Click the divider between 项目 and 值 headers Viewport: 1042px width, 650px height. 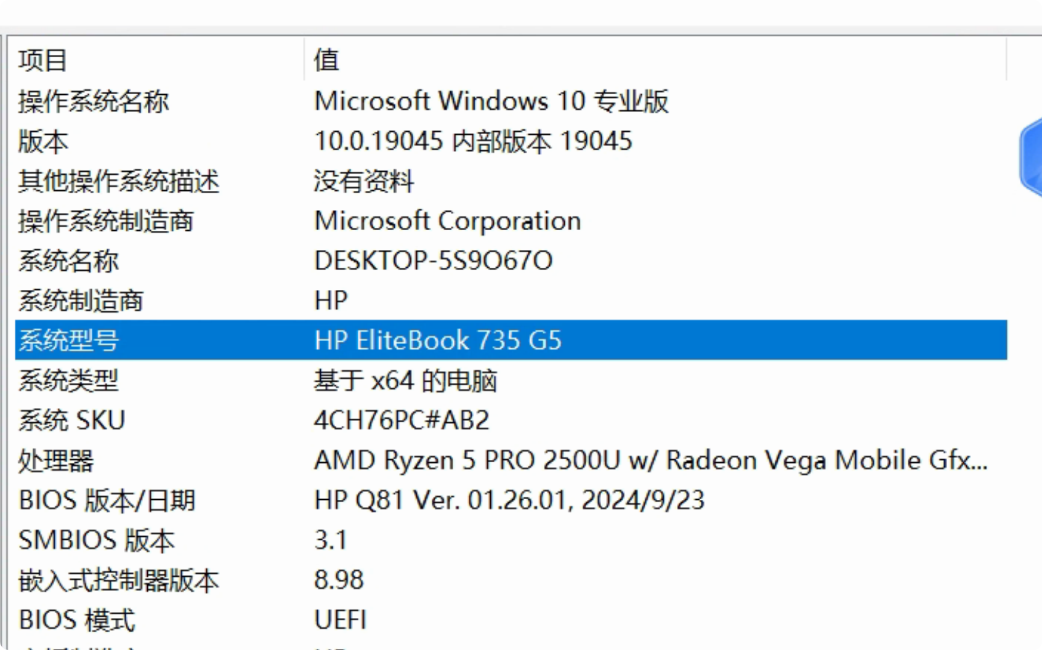point(304,60)
